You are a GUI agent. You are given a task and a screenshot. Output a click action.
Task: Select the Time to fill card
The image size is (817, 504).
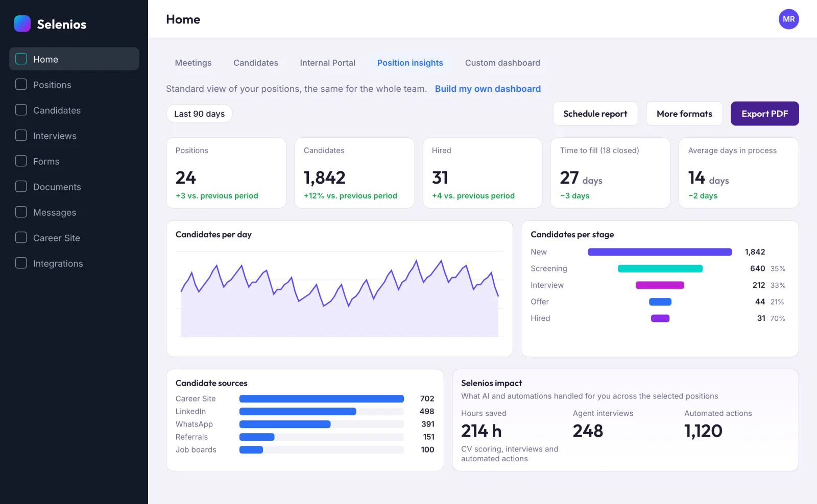[x=610, y=173]
